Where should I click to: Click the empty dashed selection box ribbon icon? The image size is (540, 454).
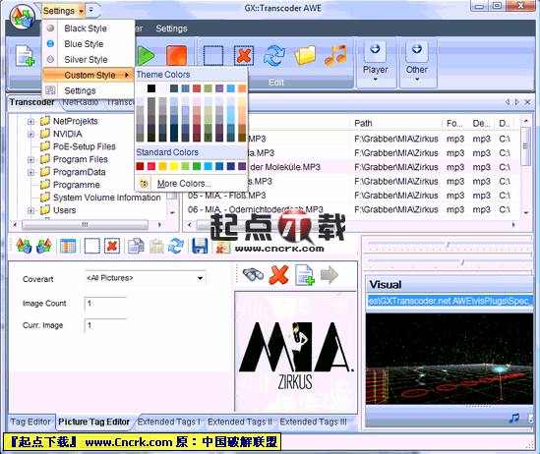(213, 55)
